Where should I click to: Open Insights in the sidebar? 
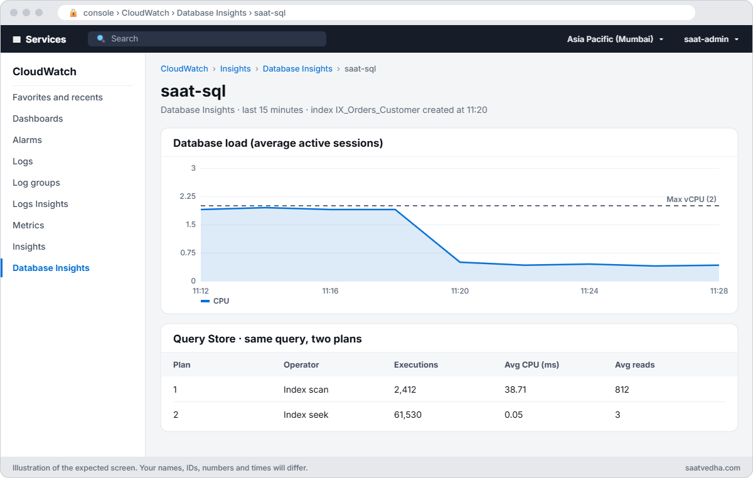tap(29, 247)
